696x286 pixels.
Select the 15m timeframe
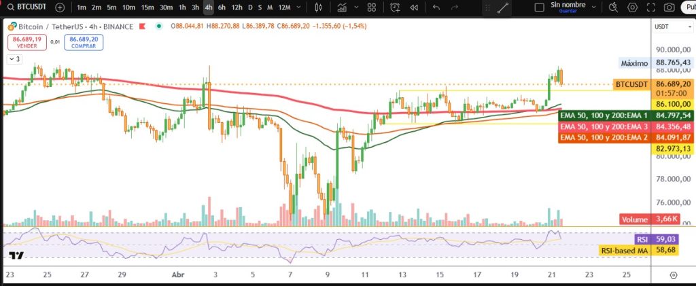click(x=147, y=7)
